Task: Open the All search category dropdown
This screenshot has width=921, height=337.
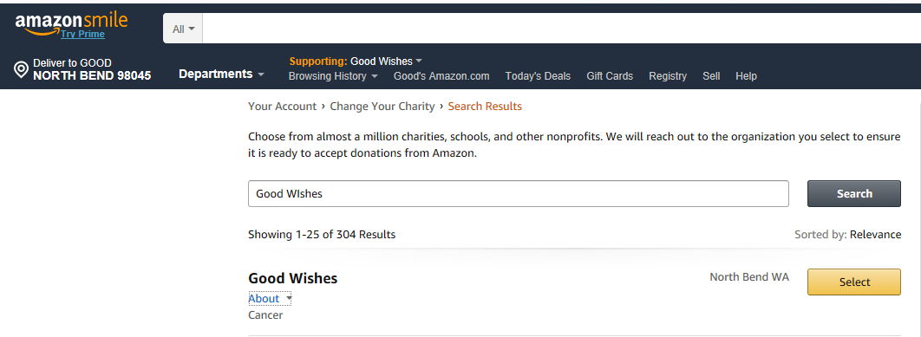Action: 183,29
